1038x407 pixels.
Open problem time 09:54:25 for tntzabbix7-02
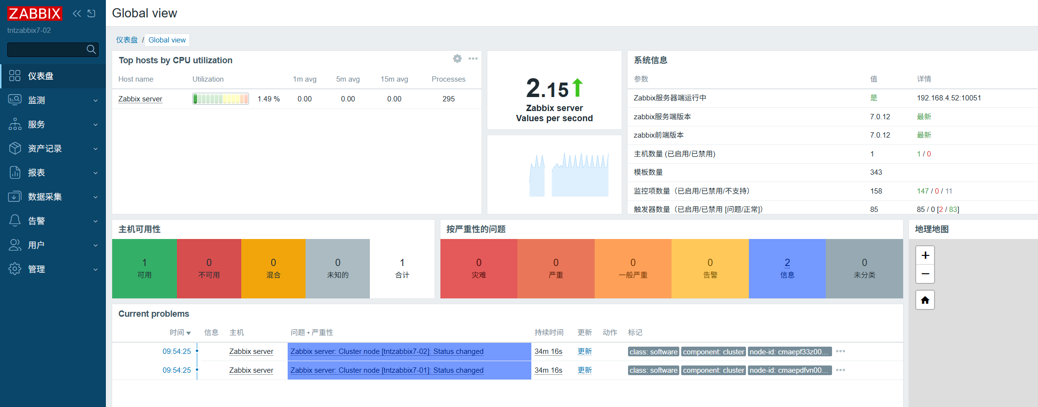[176, 351]
